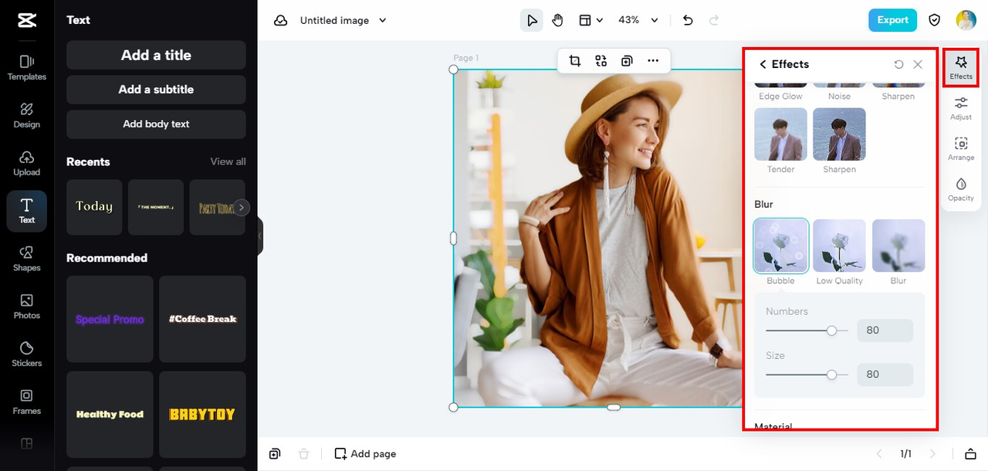Click the CapCut logo icon
Viewport: 988px width, 471px height.
pos(27,20)
